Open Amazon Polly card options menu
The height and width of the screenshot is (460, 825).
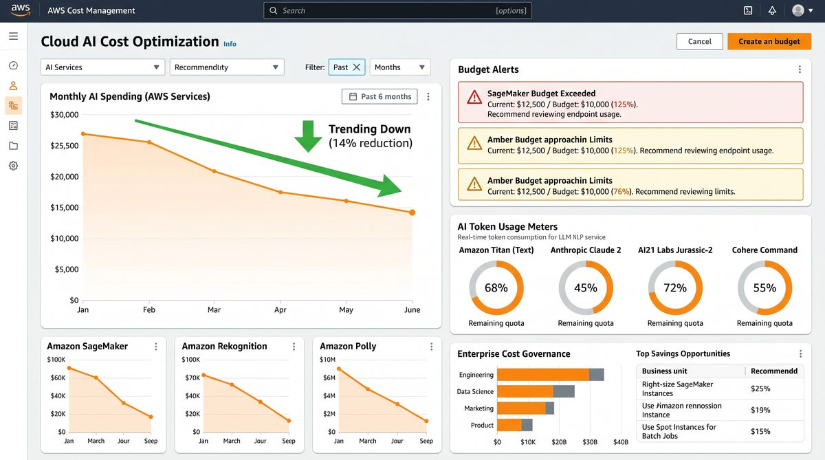(432, 347)
